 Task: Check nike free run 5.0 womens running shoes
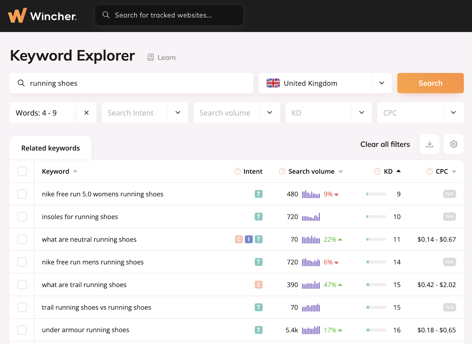22,194
